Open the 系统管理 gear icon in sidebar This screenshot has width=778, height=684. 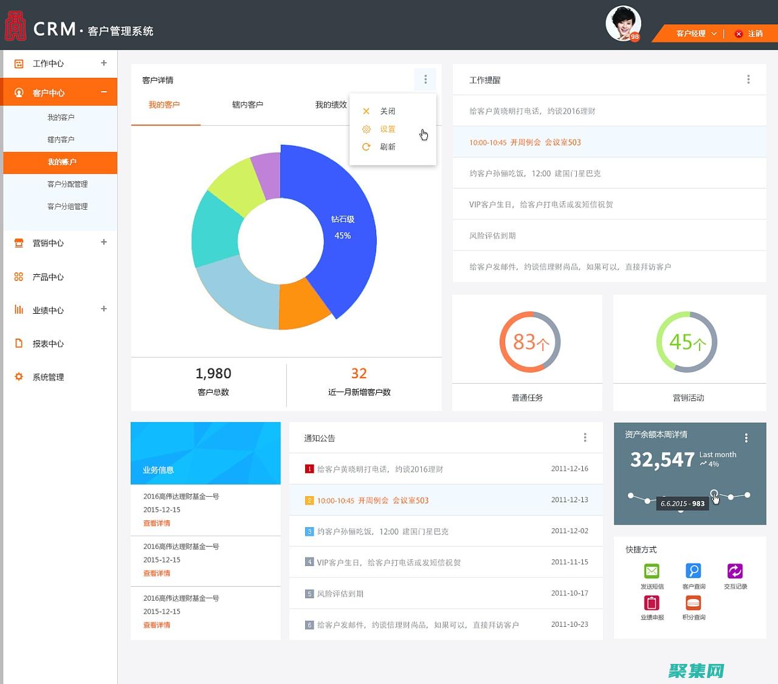click(18, 376)
